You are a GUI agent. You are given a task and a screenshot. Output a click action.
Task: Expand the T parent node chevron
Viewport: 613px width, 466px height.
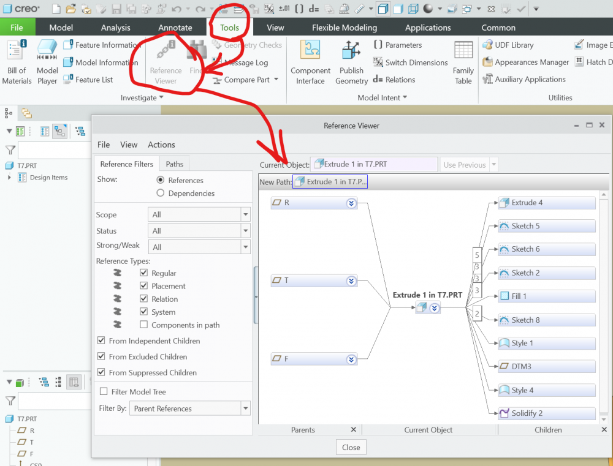click(x=351, y=281)
